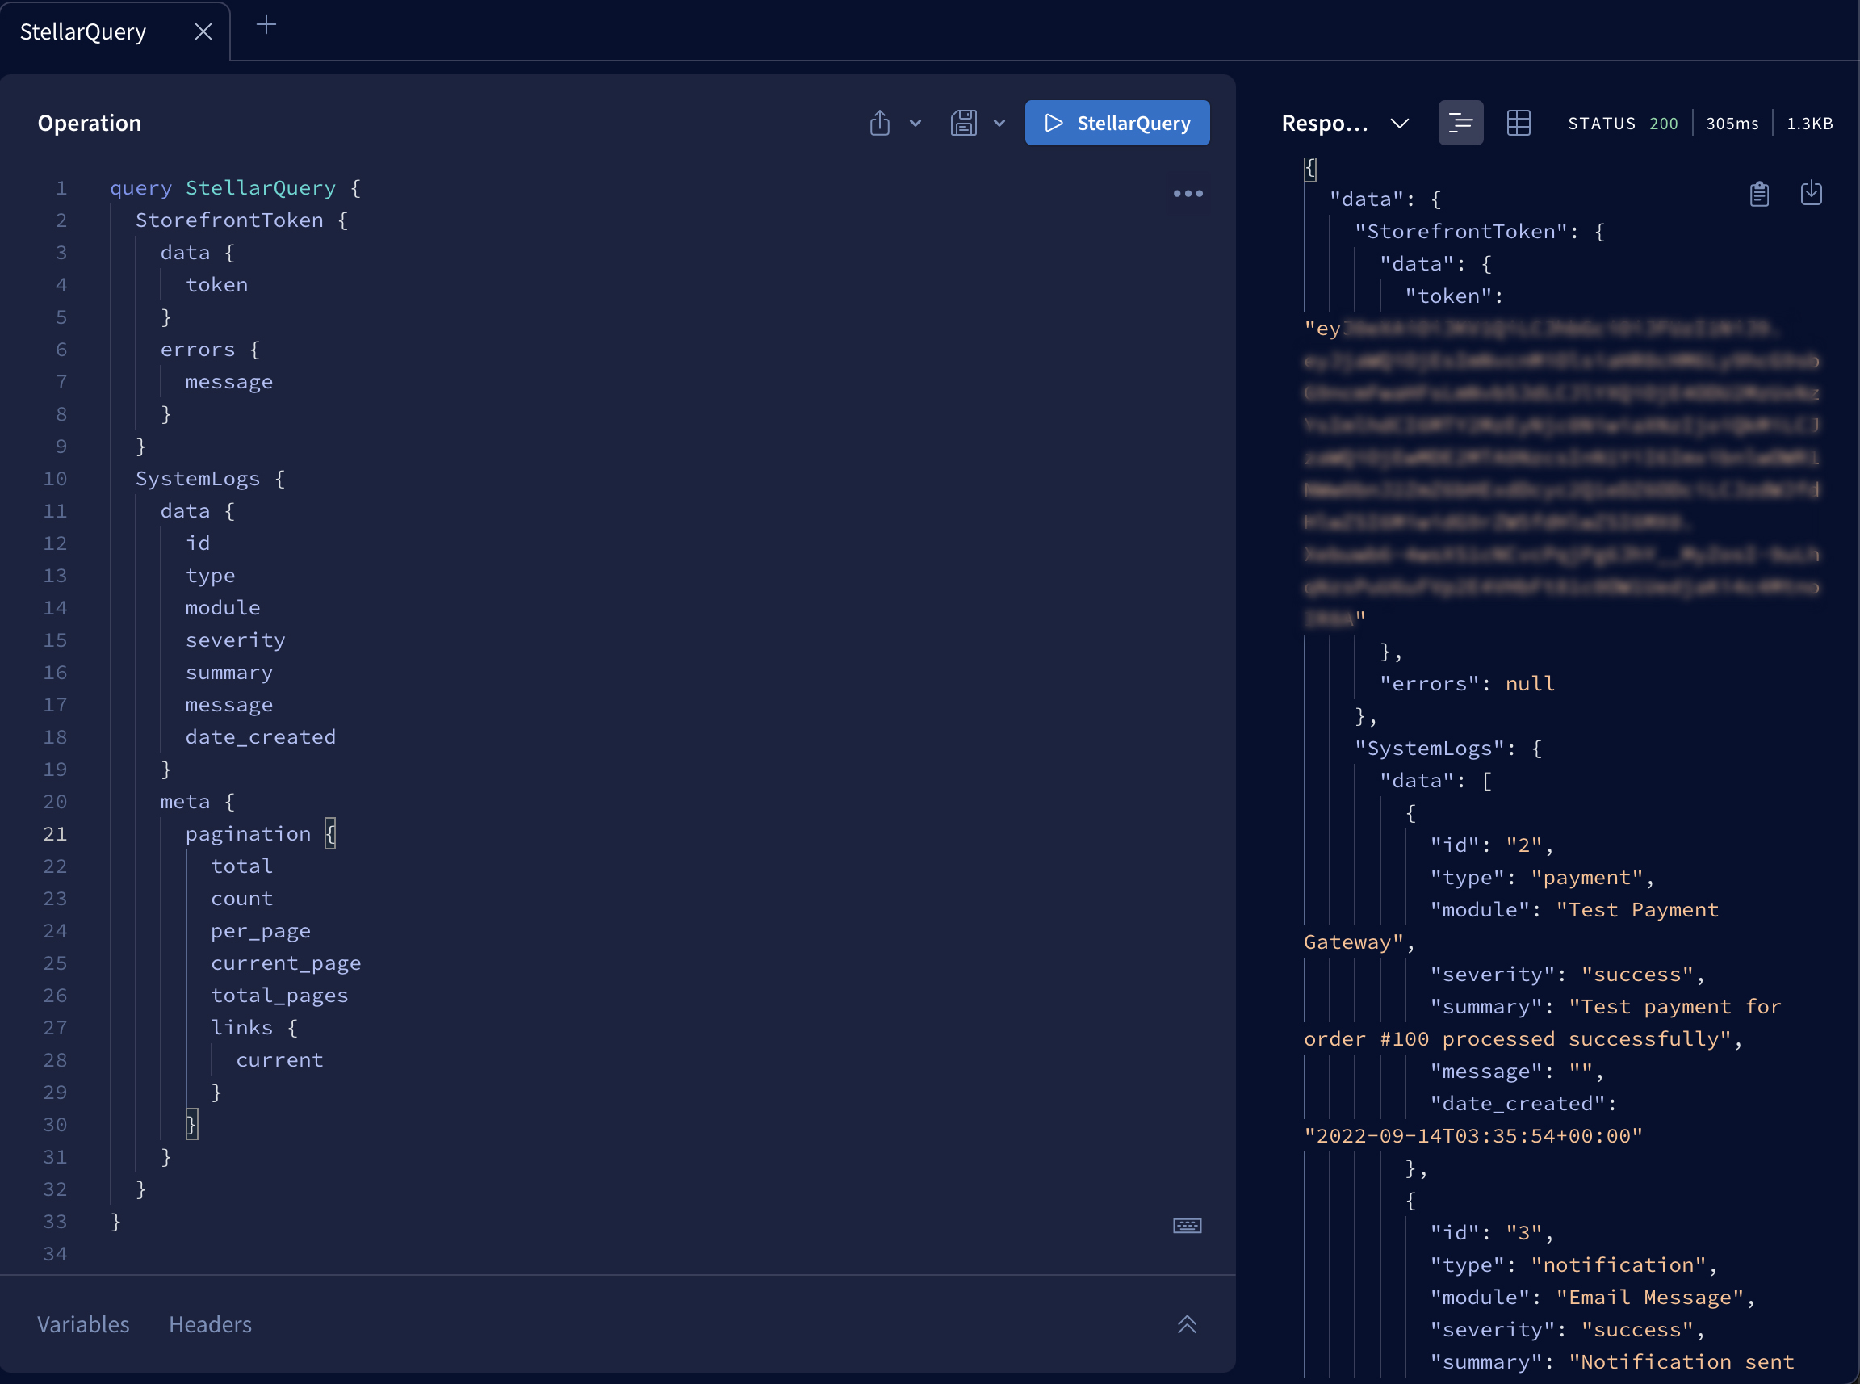
Task: Click line number 10 in editor gutter
Action: pos(55,479)
